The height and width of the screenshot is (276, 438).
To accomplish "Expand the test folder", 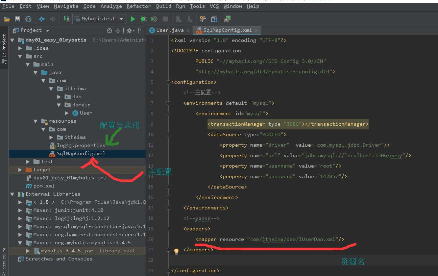I will [28, 161].
